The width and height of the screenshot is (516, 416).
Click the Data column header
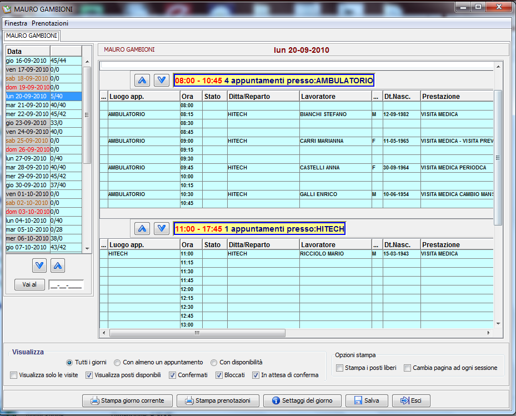point(28,51)
